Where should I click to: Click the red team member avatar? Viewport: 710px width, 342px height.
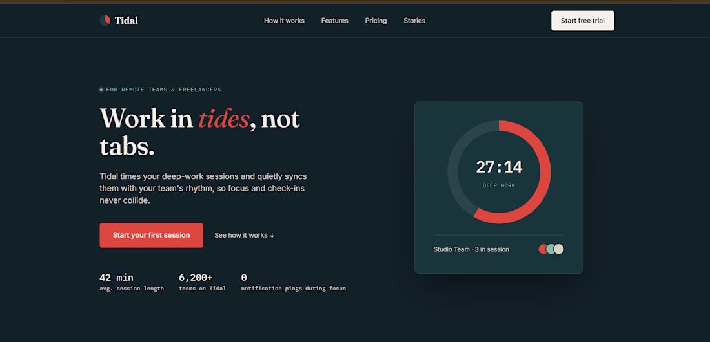(x=542, y=249)
